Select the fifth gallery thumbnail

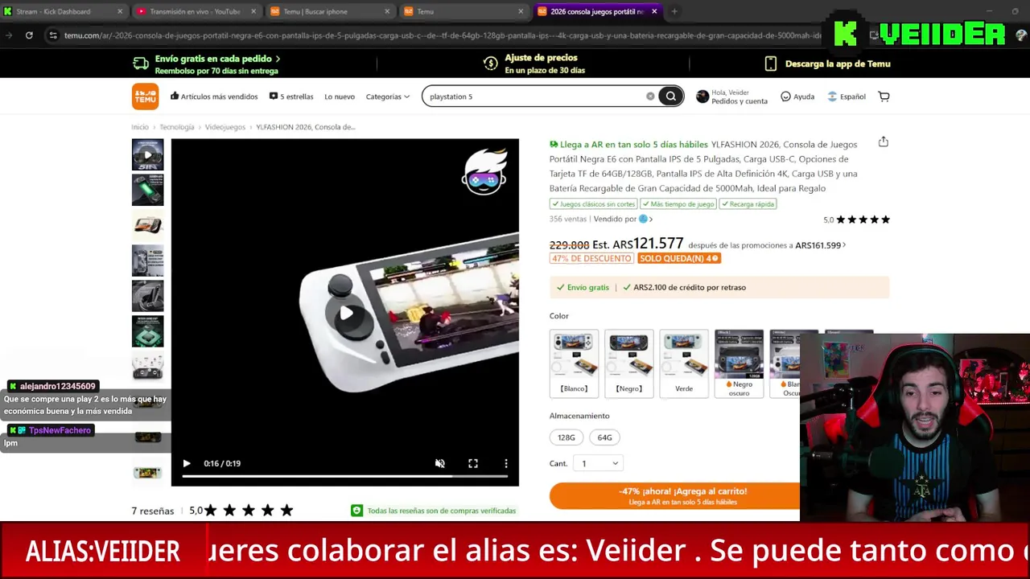coord(147,296)
